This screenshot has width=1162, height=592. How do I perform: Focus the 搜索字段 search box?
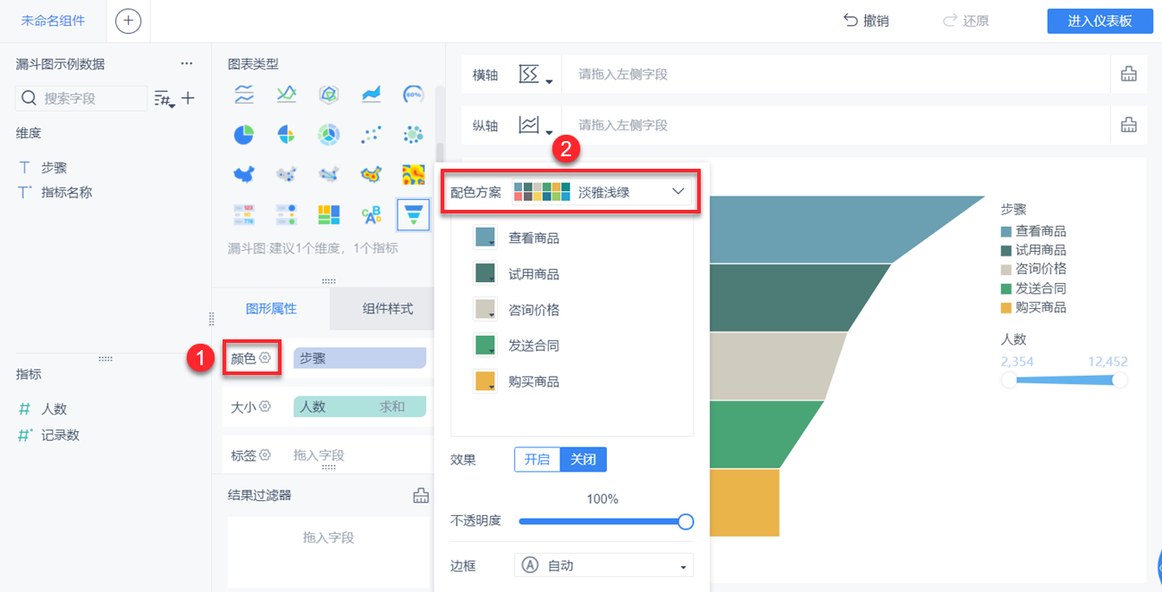81,98
